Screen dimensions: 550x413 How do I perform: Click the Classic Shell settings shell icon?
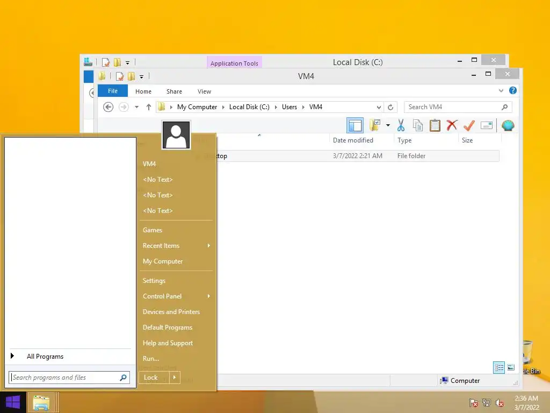click(508, 125)
